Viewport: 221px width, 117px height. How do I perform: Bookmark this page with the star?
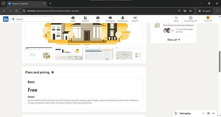tap(190, 11)
